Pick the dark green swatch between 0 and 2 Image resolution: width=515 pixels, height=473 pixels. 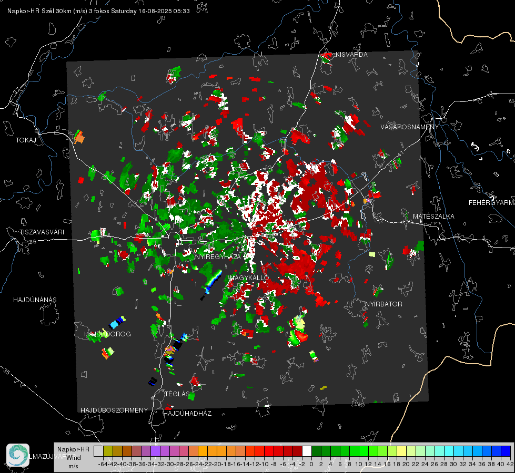click(316, 451)
